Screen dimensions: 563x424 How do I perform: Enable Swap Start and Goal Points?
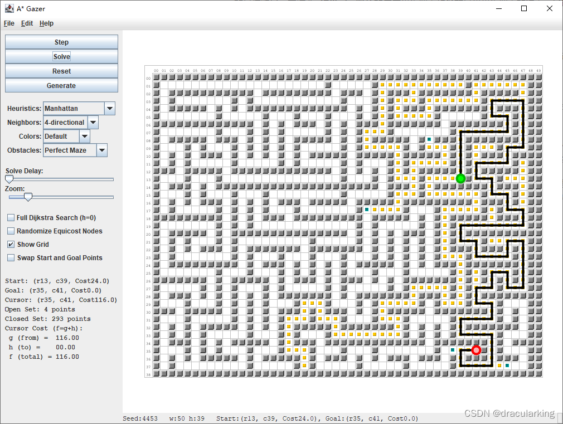[11, 258]
